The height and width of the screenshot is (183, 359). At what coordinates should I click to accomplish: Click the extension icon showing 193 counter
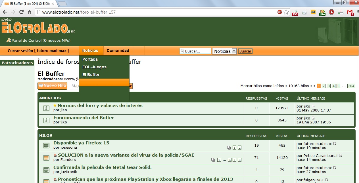click(295, 12)
